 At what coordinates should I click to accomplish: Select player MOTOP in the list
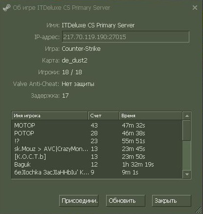[97, 126]
